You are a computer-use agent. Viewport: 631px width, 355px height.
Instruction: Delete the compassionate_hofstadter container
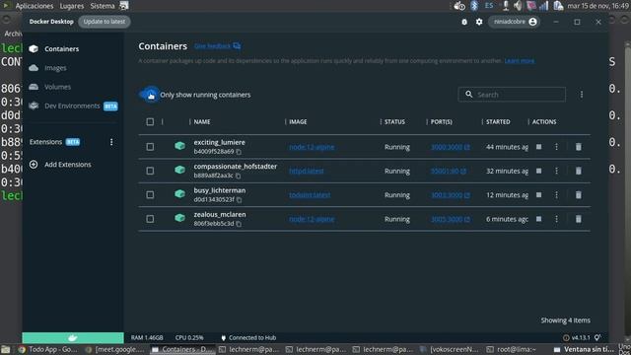579,171
